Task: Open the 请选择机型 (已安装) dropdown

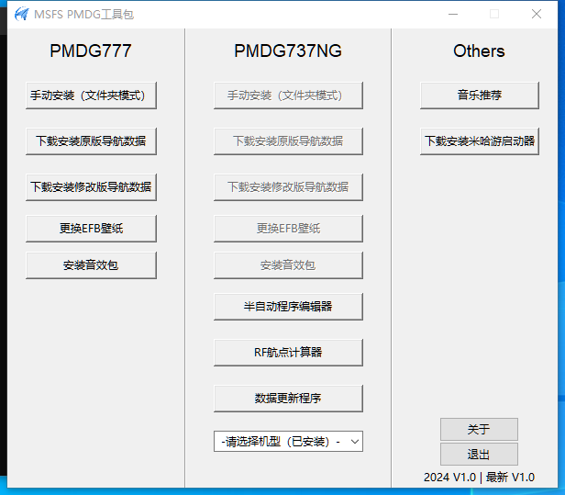Action: [288, 441]
